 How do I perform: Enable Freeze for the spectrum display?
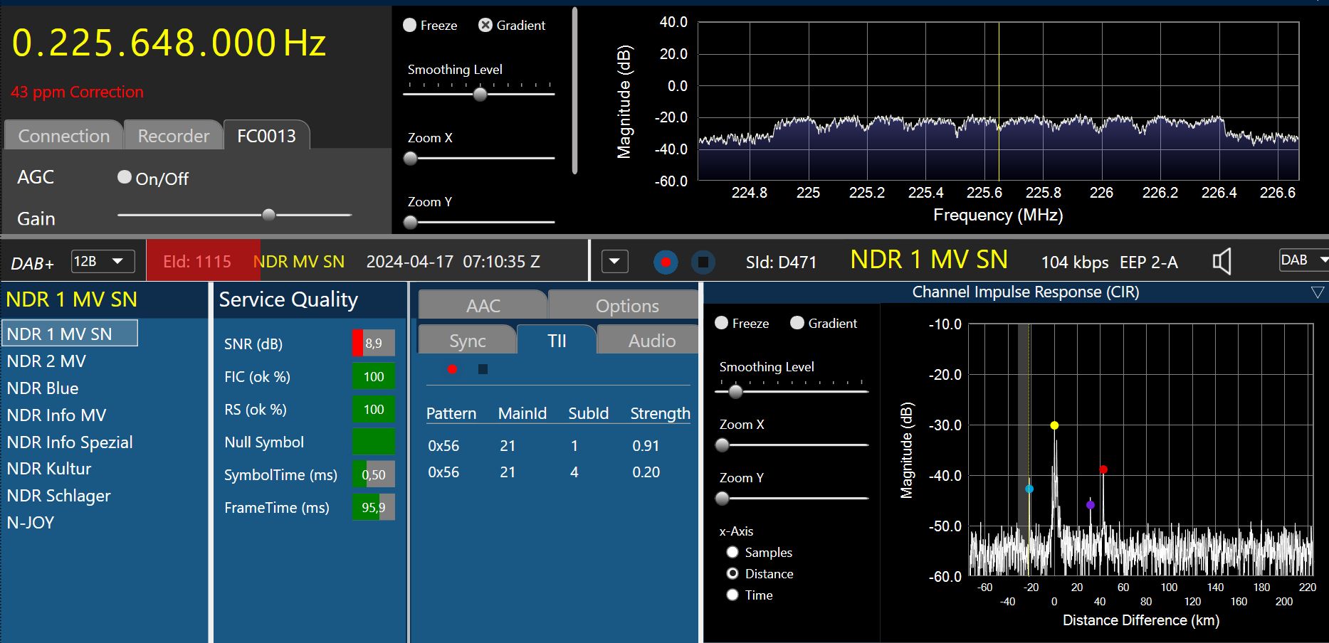coord(410,25)
